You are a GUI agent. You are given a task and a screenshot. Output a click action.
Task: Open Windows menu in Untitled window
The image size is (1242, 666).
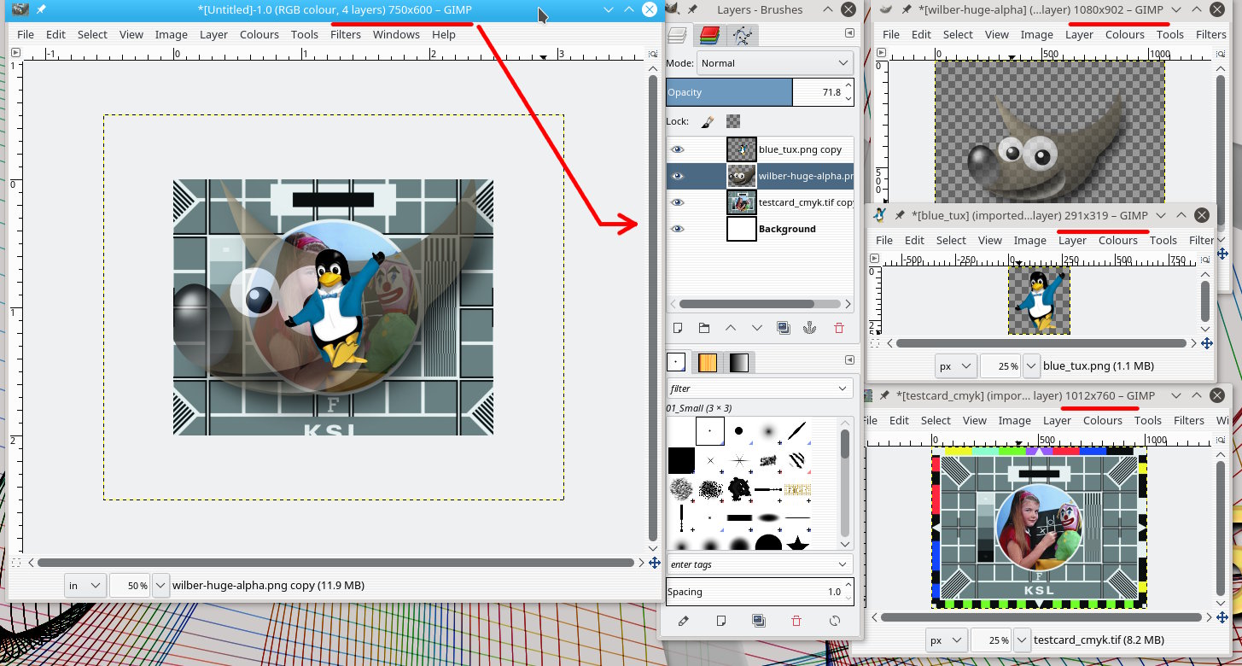[x=396, y=34]
